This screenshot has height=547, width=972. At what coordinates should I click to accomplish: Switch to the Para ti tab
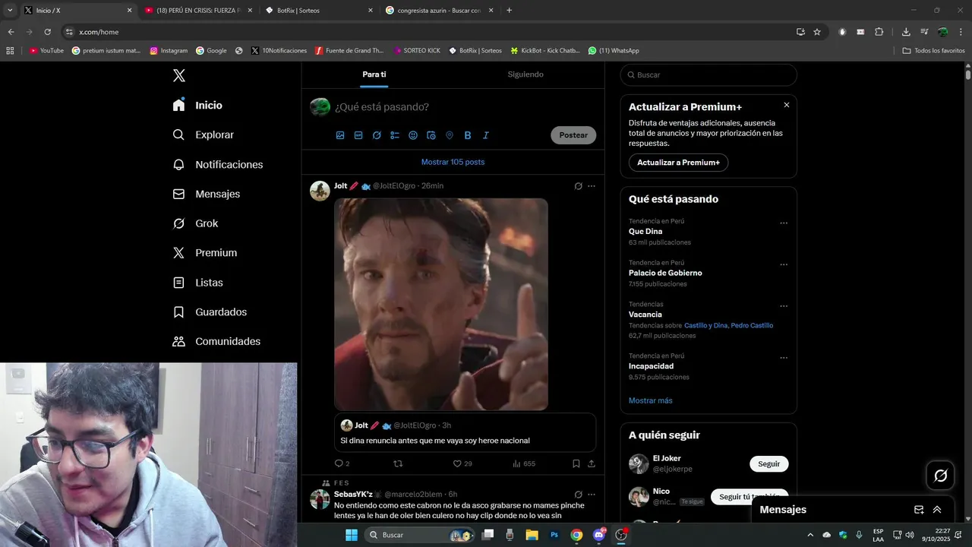(x=374, y=74)
